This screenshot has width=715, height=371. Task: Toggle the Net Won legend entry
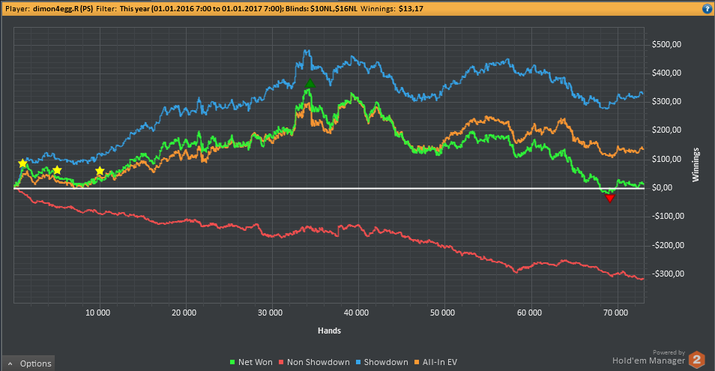pos(251,362)
